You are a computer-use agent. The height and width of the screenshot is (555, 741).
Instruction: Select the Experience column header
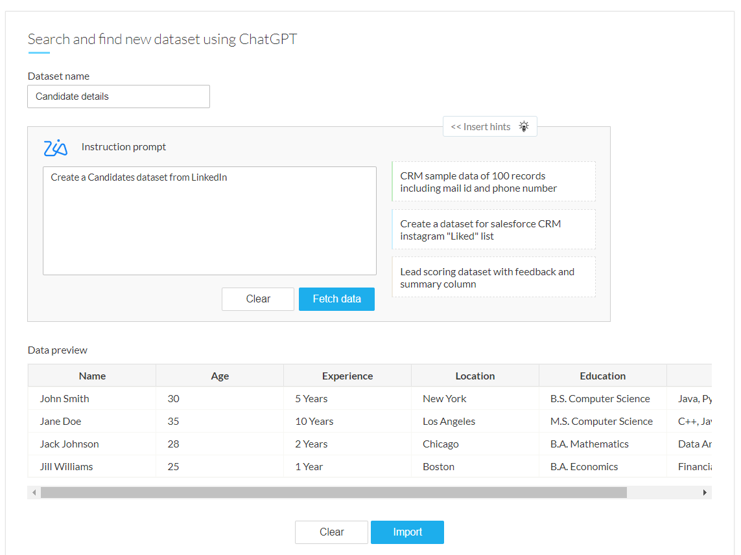(x=347, y=376)
